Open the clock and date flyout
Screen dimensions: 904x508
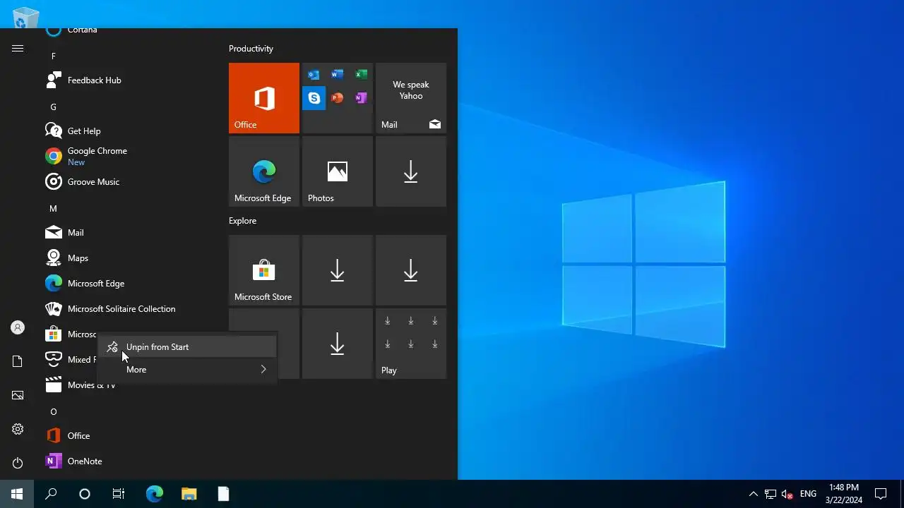click(x=844, y=494)
